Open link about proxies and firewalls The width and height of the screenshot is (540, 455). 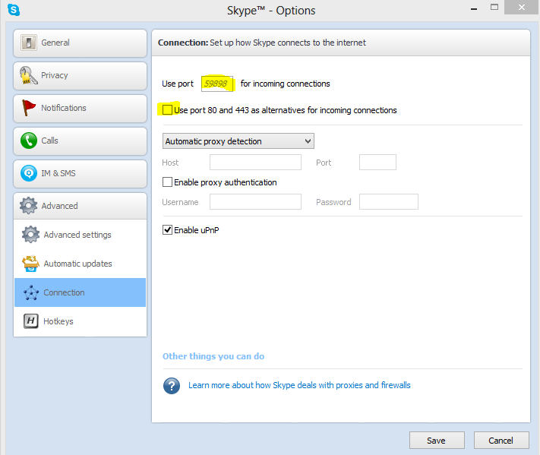click(299, 385)
